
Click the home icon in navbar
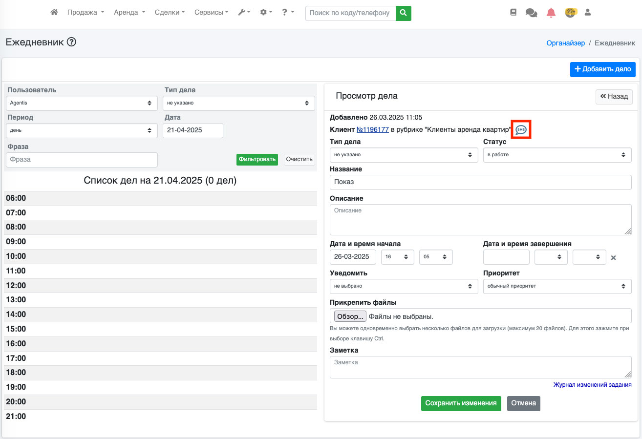point(54,13)
